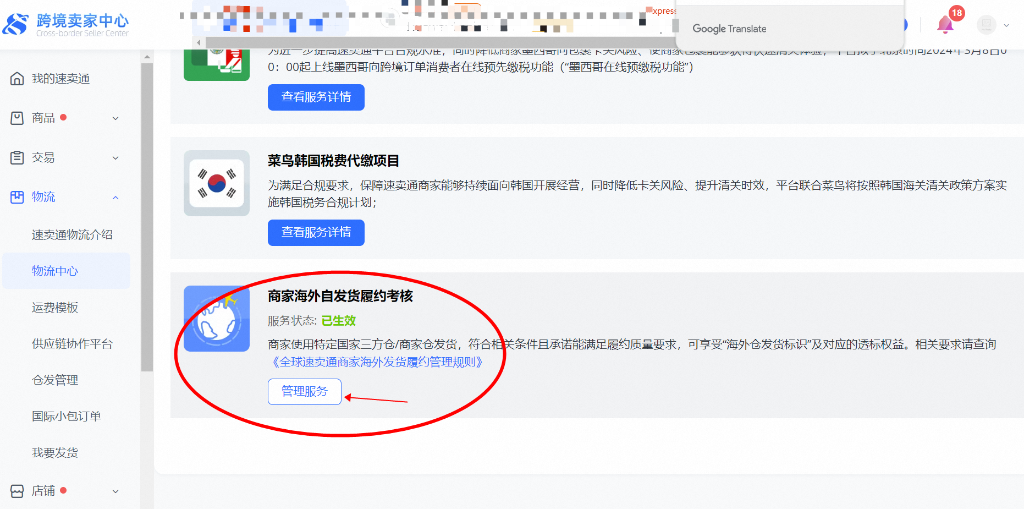View service details for 菜鸟韩国税费代缴项目
The height and width of the screenshot is (509, 1024).
pos(316,232)
